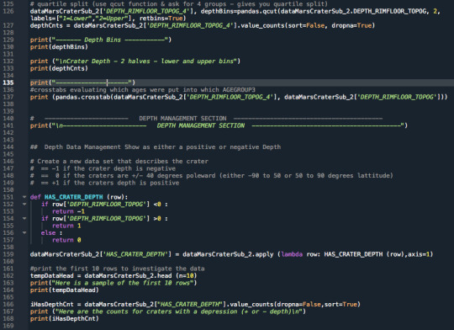Select line number 141 in gutter
454x330 pixels.
click(x=8, y=125)
